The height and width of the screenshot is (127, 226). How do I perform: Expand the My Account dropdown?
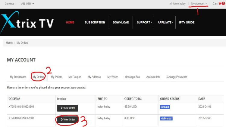click(199, 4)
